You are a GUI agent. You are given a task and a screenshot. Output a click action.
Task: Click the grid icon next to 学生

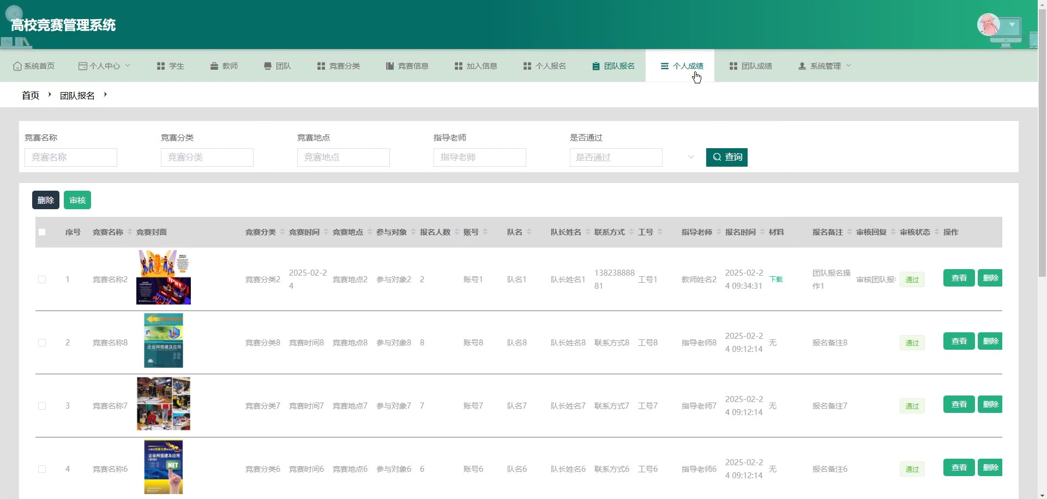161,66
